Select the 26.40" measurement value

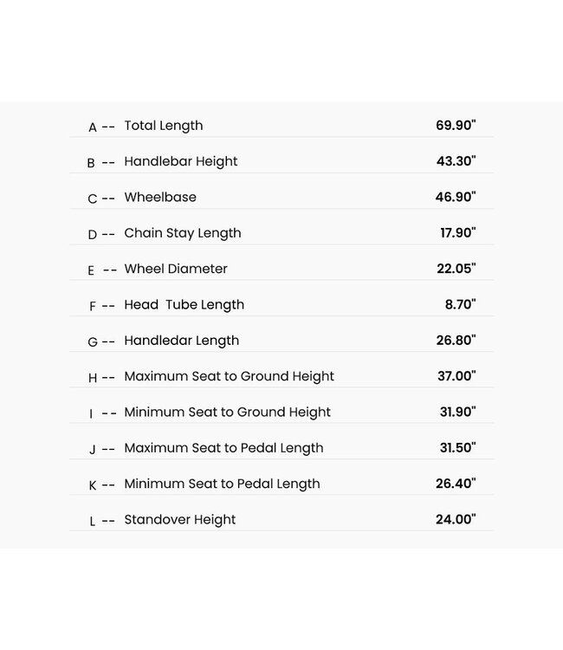coord(456,484)
